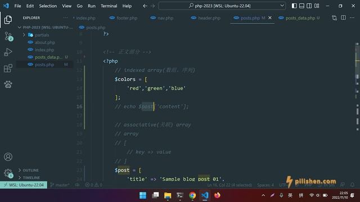The image size is (360, 202).
Task: Collapse the code fold arrow near line 10
Action: click(x=84, y=56)
